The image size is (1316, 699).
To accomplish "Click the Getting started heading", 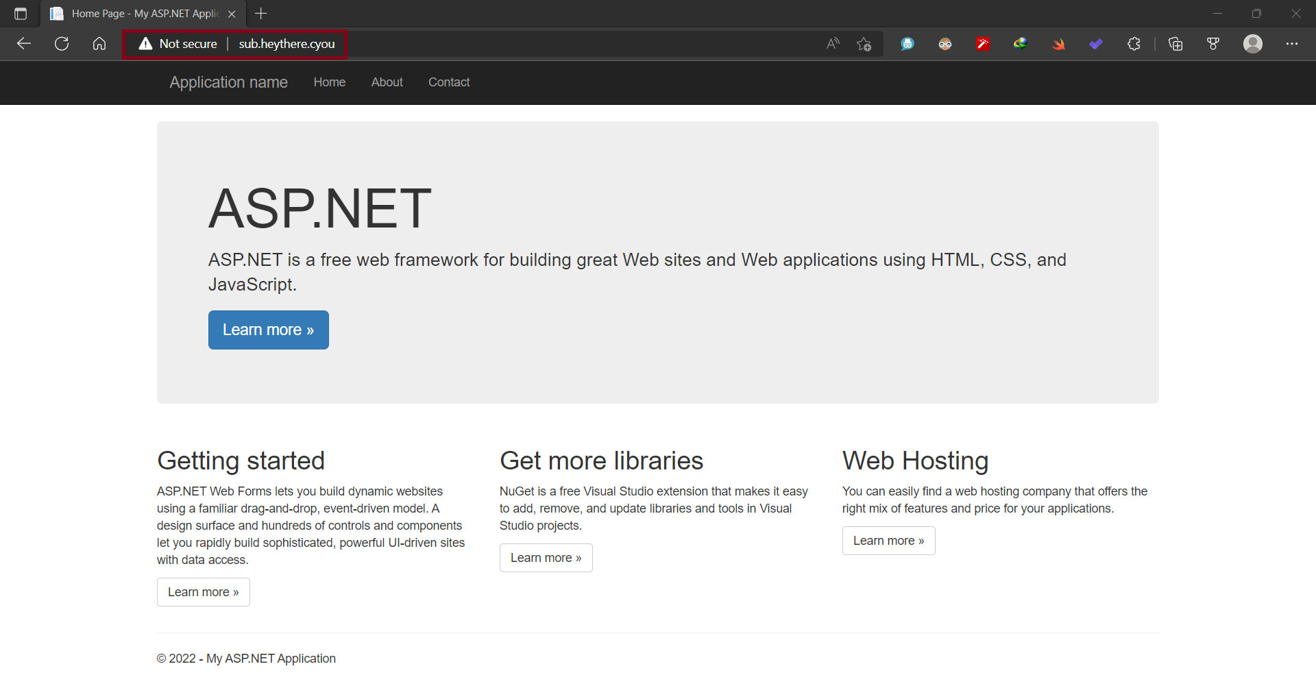I will 241,461.
